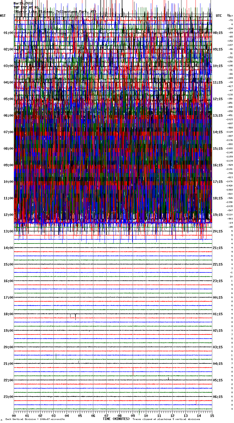Image resolution: width=234 pixels, height=423 pixels.
Task: Click the 'MST' timezone label
Action: (3, 16)
